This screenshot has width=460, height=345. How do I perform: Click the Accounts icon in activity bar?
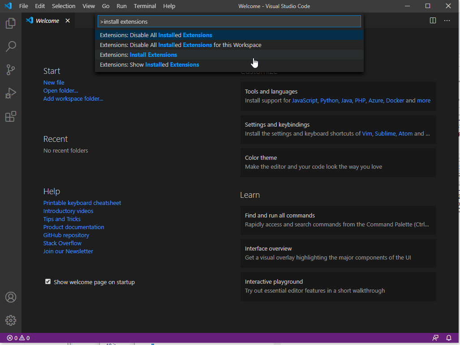pyautogui.click(x=11, y=297)
